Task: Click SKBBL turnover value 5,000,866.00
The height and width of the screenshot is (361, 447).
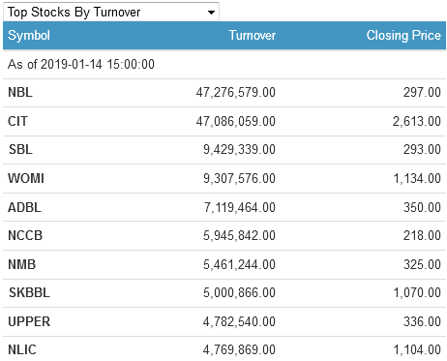Action: [239, 292]
